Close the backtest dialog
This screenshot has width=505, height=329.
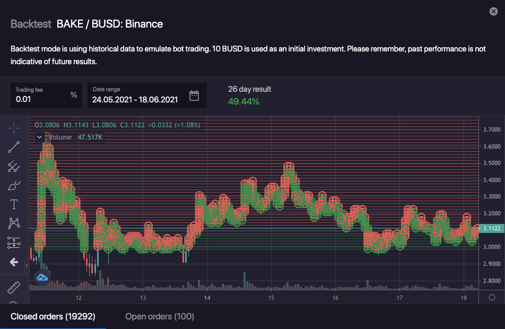point(493,12)
